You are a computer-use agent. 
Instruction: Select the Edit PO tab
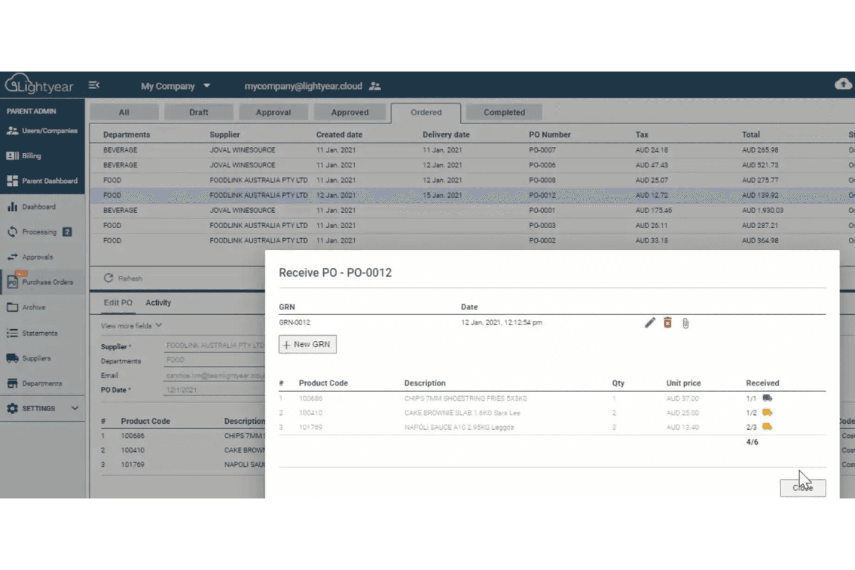(118, 303)
